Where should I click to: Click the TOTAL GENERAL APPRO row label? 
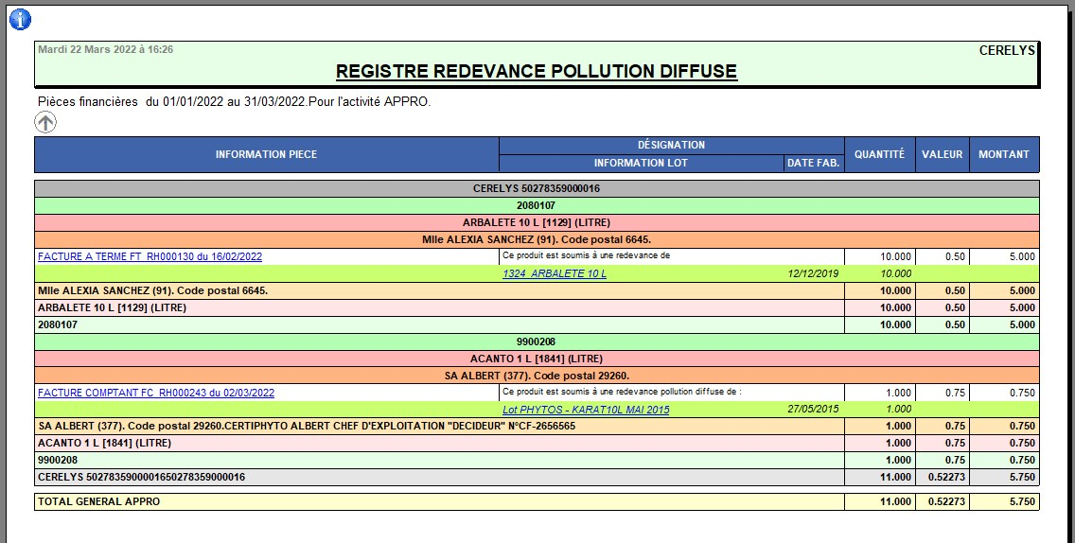(x=99, y=501)
